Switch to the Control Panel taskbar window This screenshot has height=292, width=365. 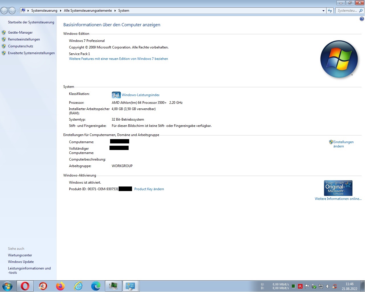coord(131,286)
